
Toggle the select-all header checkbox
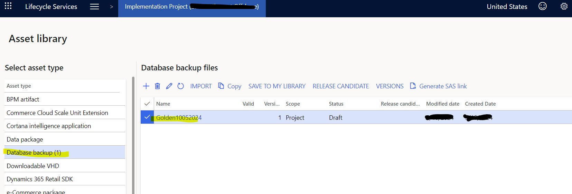tap(147, 104)
